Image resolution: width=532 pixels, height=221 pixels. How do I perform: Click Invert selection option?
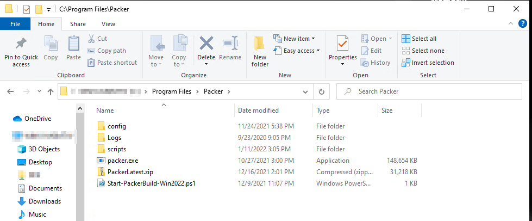428,63
